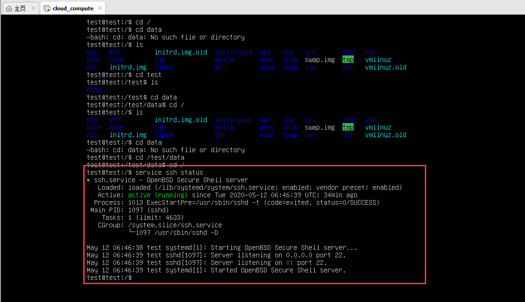
Task: Click the initrd.img.old entry
Action: [181, 52]
